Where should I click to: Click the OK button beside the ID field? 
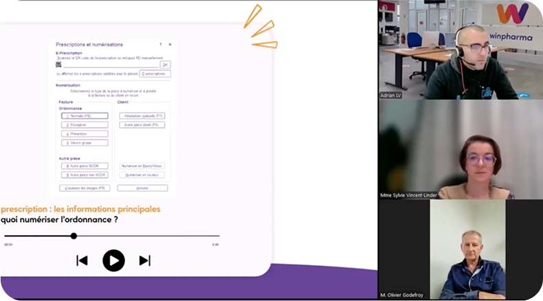pyautogui.click(x=165, y=65)
